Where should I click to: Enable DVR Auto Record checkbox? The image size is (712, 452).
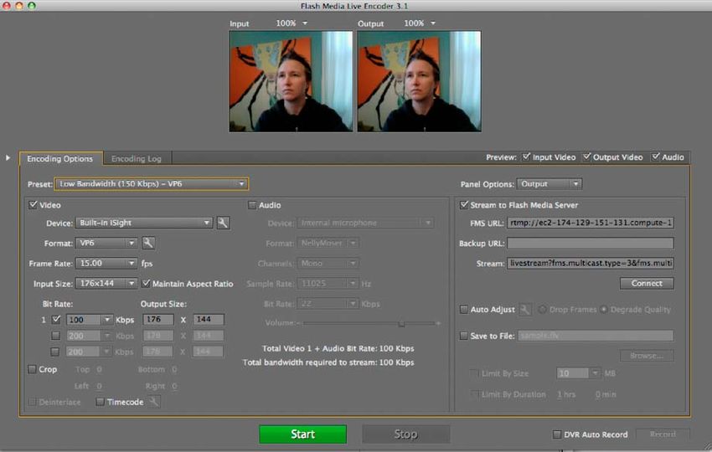tap(557, 434)
